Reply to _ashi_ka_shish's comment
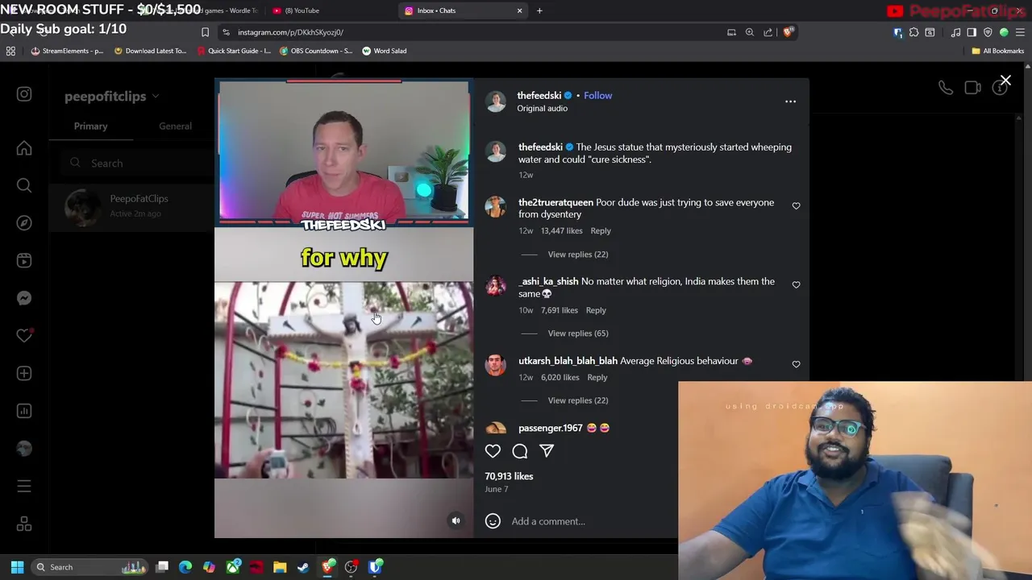 tap(596, 310)
